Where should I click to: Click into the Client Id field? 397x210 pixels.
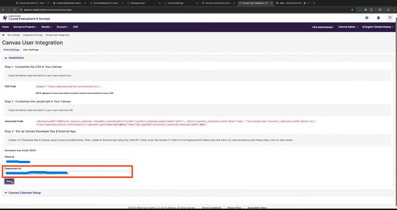(x=67, y=162)
